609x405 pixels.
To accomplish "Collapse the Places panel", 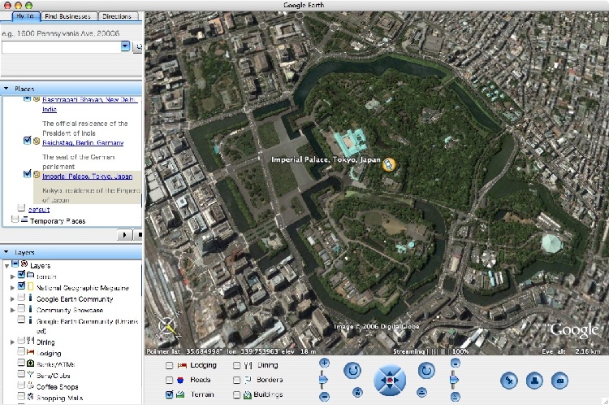I will 6,88.
